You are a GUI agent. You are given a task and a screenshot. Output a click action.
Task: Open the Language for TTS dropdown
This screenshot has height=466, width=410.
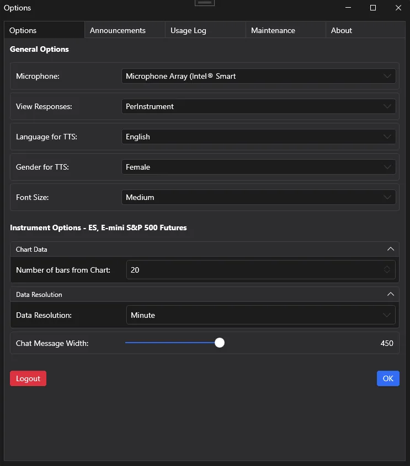pos(258,137)
